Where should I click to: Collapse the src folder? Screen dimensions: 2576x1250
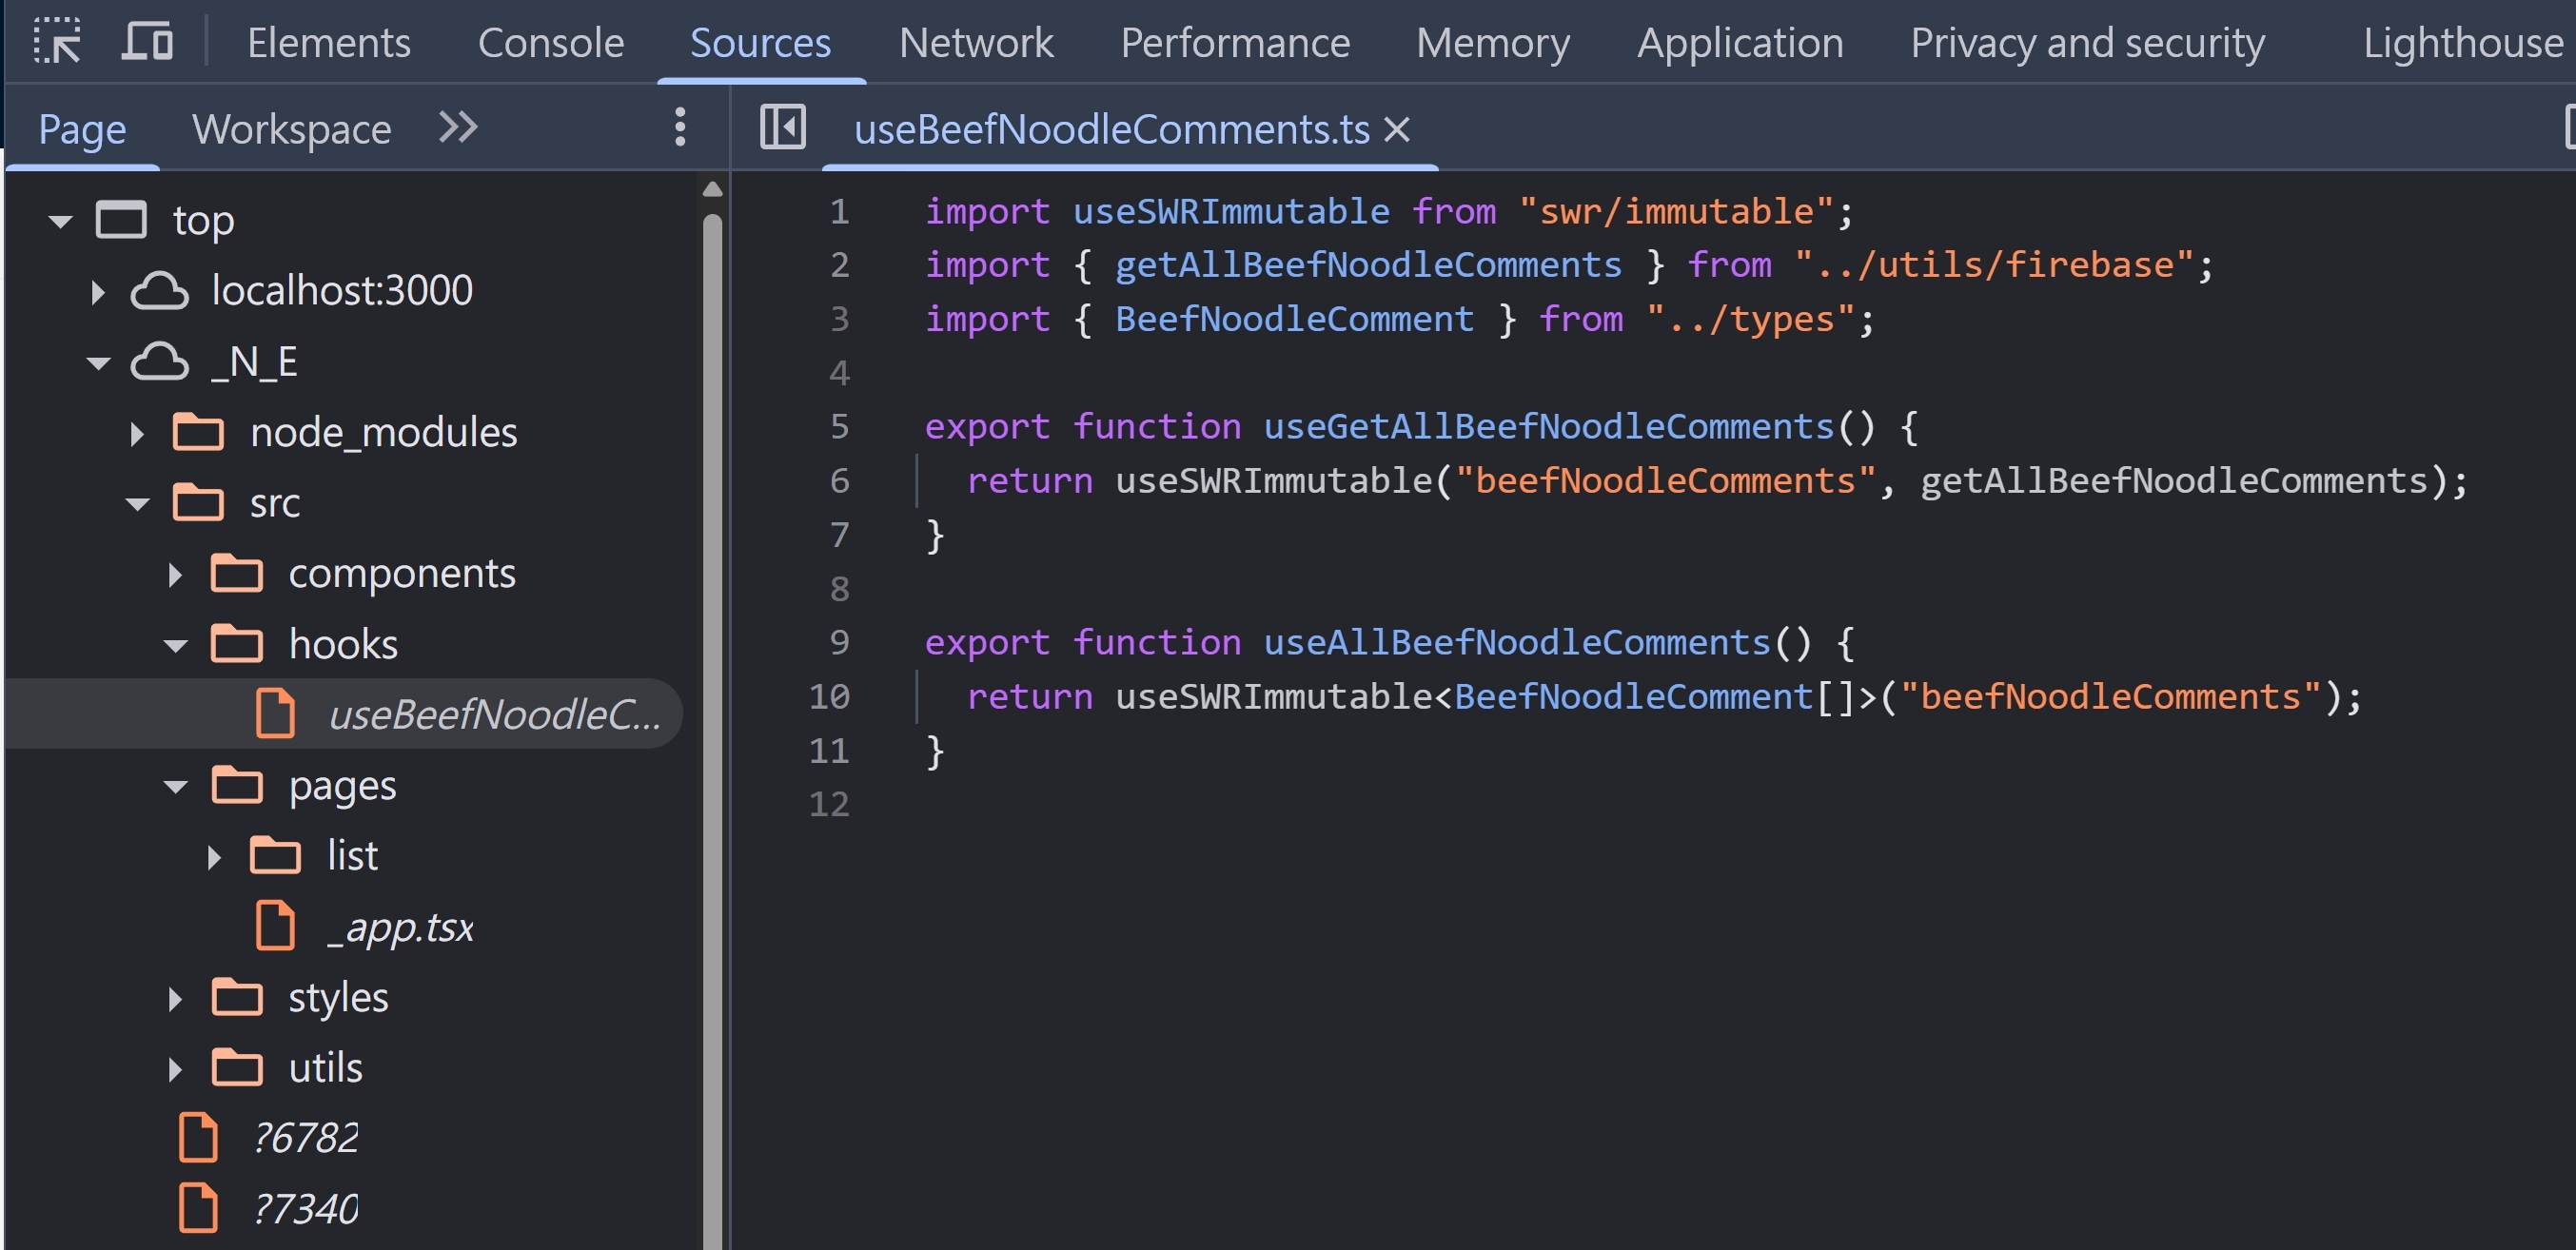[x=137, y=503]
